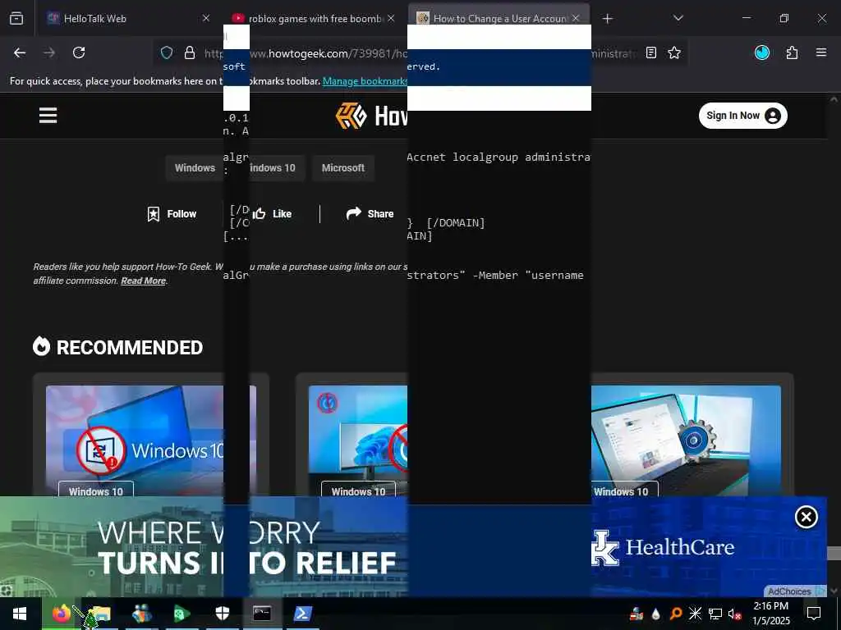Open the tracking protection shield icon

pos(167,52)
